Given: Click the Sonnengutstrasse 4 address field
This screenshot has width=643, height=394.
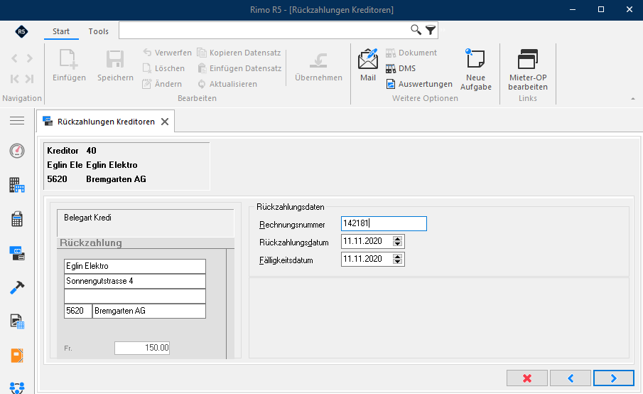Looking at the screenshot, I should 135,281.
